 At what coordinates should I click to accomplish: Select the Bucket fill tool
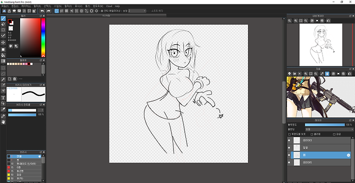point(3,55)
